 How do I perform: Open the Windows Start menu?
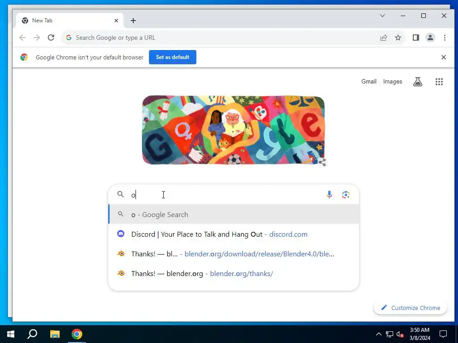pos(11,334)
